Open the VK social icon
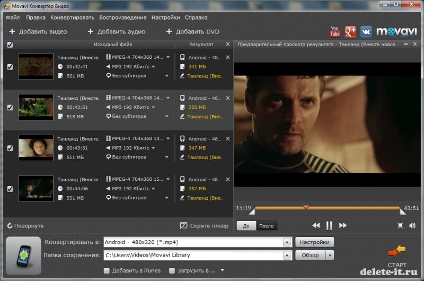 (366, 32)
